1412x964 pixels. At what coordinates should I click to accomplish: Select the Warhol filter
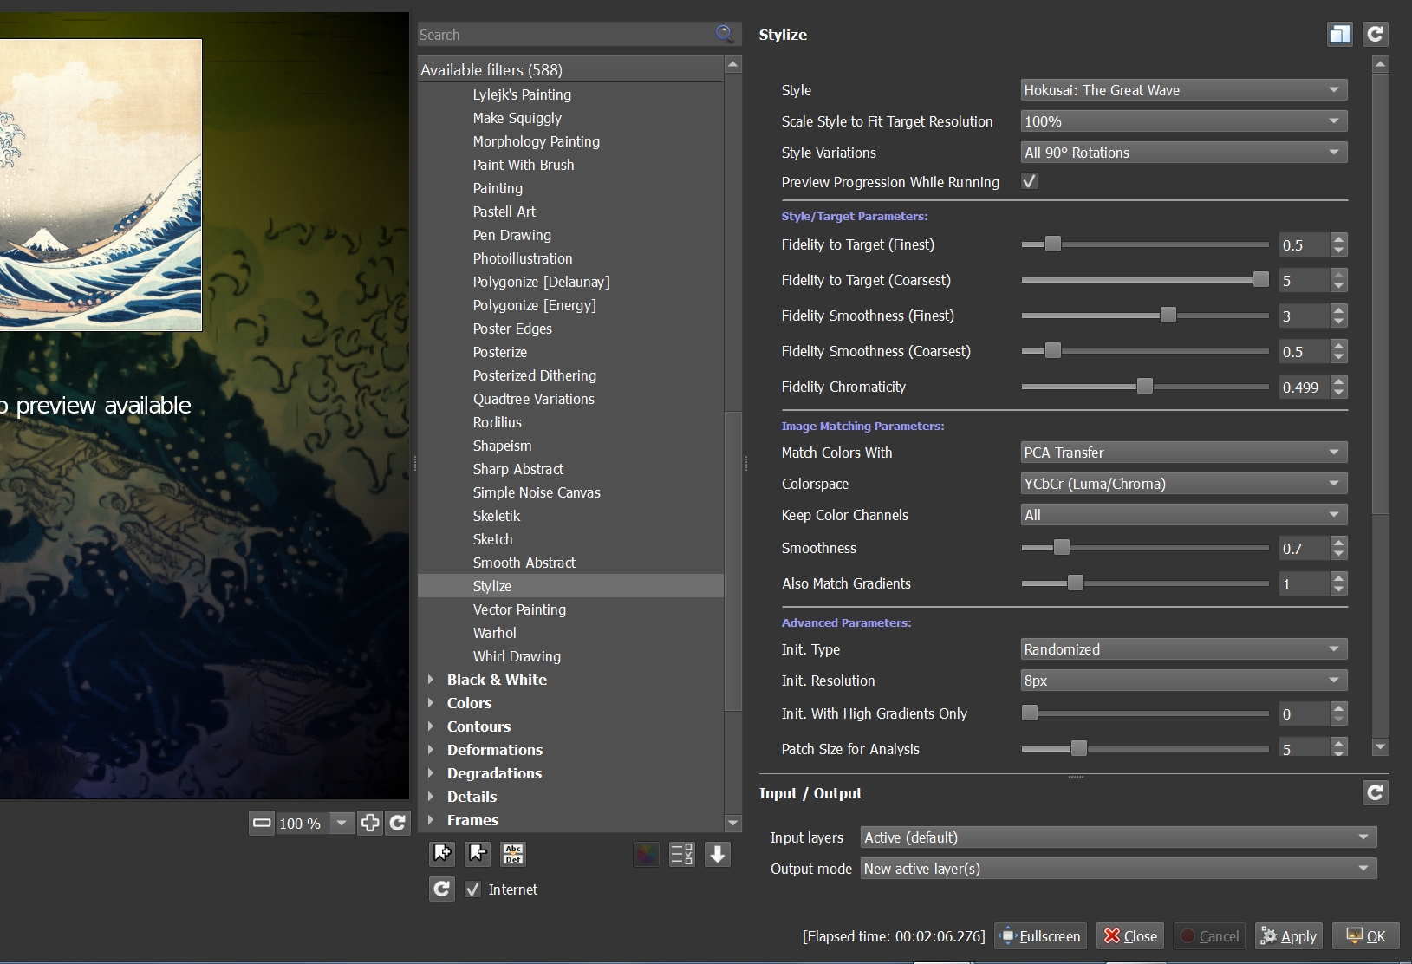coord(494,633)
